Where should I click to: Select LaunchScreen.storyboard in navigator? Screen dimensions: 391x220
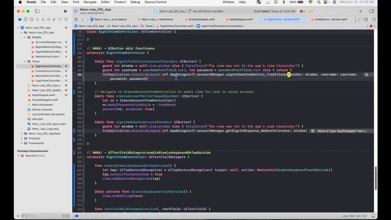click(46, 114)
